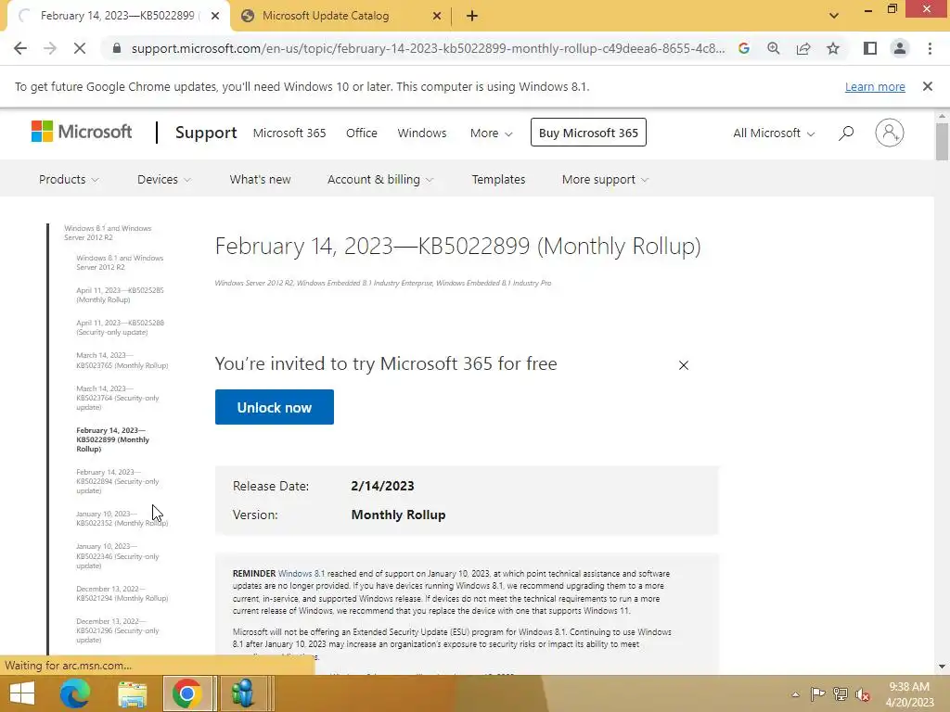
Task: Open the Support home link
Action: point(206,133)
